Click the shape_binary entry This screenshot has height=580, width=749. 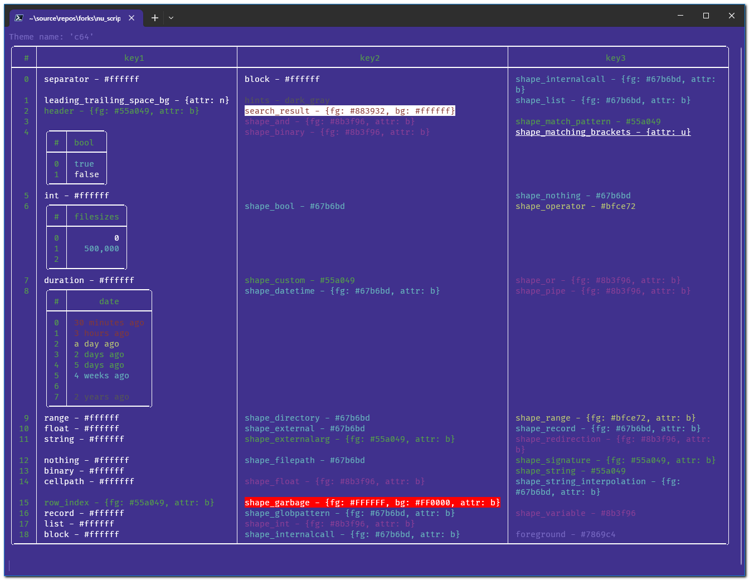click(x=337, y=132)
